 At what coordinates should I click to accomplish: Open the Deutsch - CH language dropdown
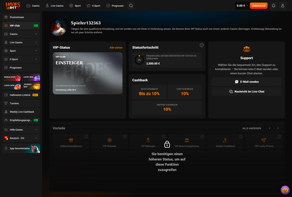21,138
